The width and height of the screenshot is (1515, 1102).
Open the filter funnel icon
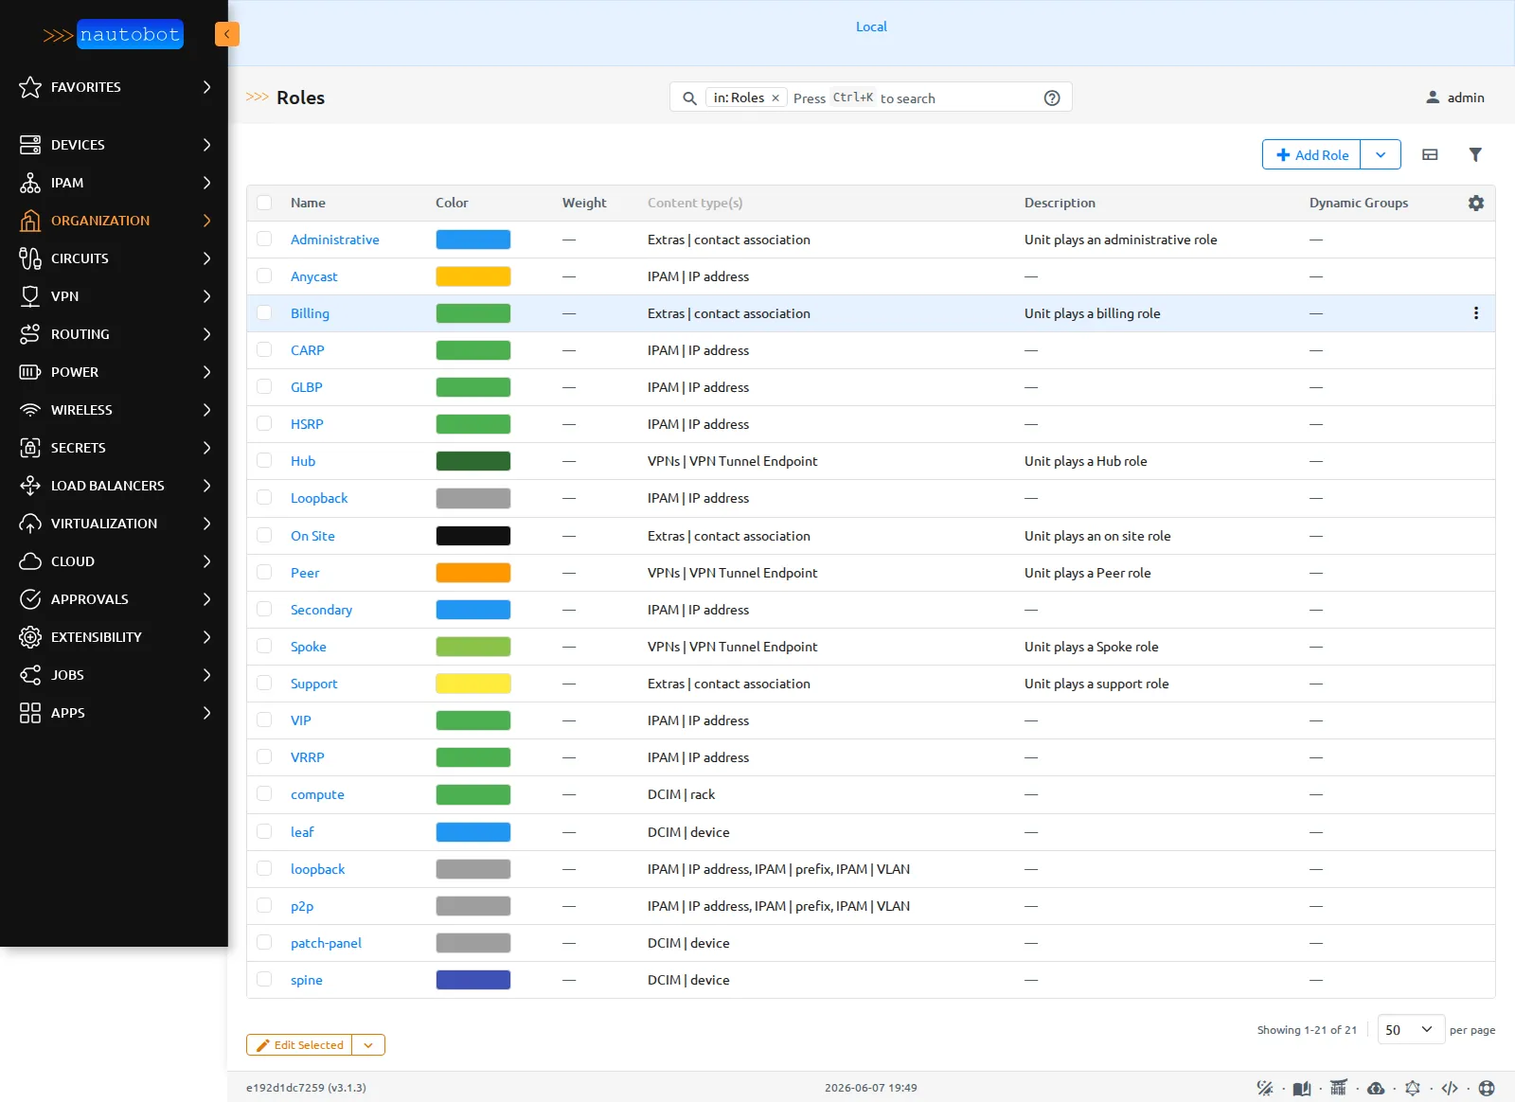pos(1475,154)
